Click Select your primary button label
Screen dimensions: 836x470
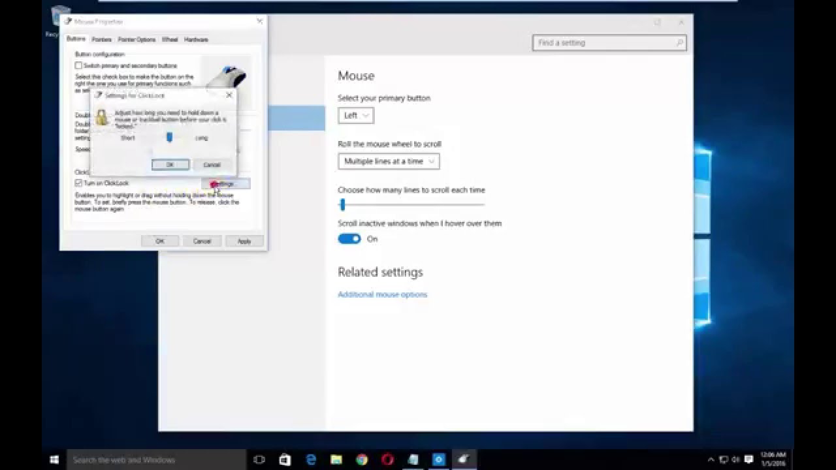pos(384,99)
